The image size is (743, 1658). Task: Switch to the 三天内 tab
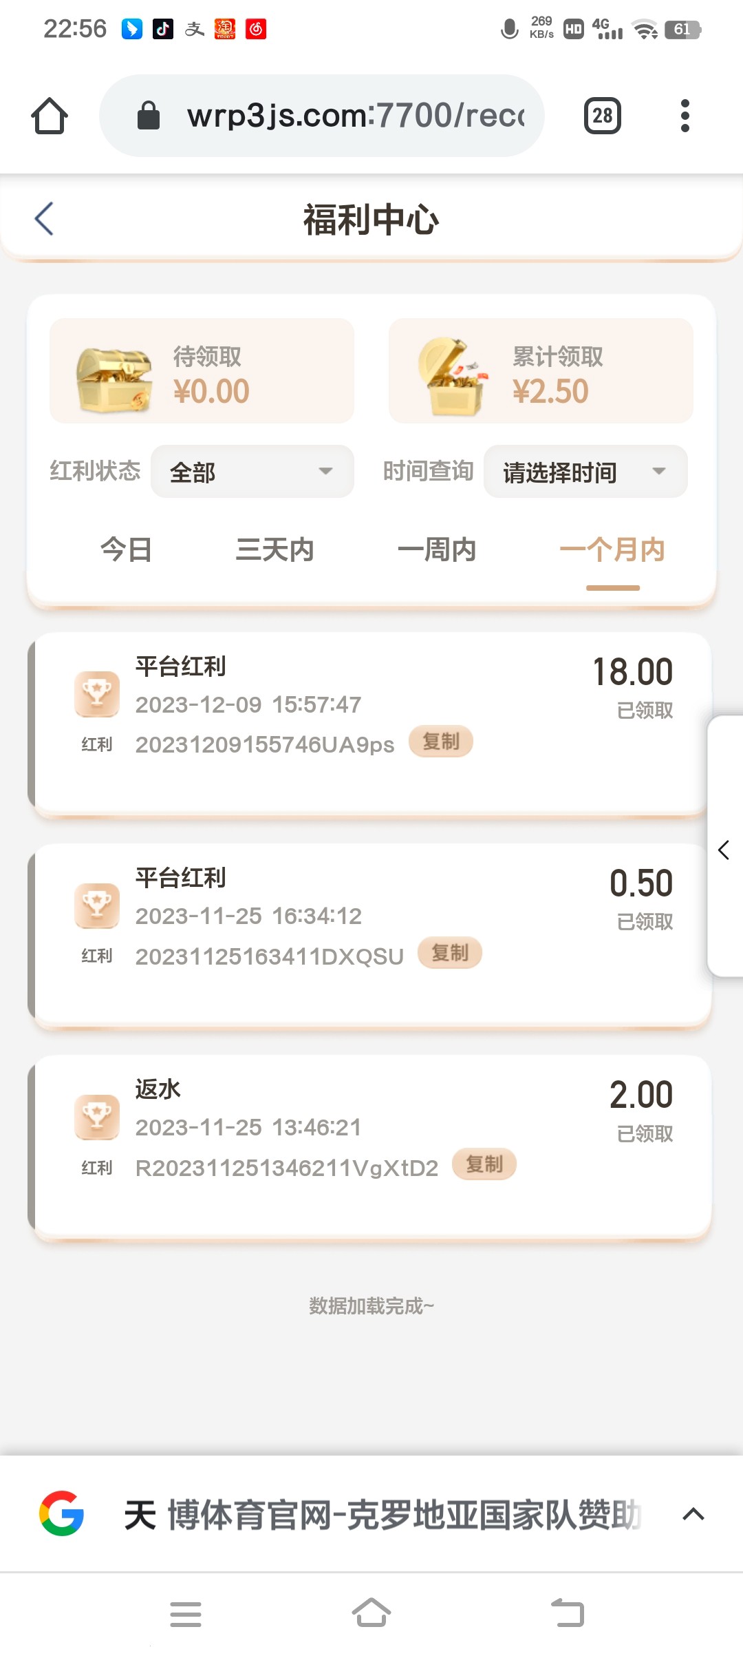(274, 550)
